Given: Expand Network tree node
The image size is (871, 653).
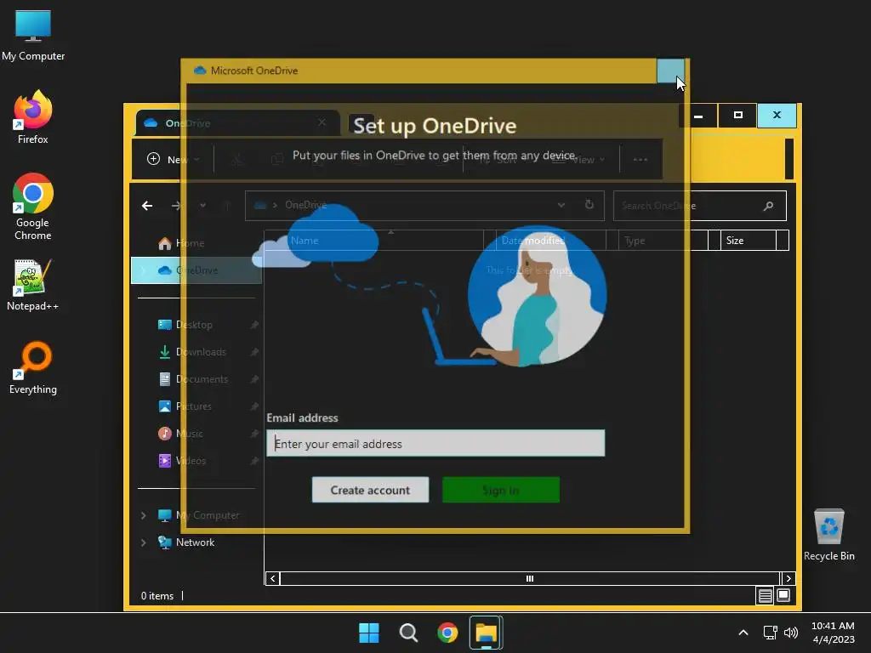Looking at the screenshot, I should pos(143,542).
